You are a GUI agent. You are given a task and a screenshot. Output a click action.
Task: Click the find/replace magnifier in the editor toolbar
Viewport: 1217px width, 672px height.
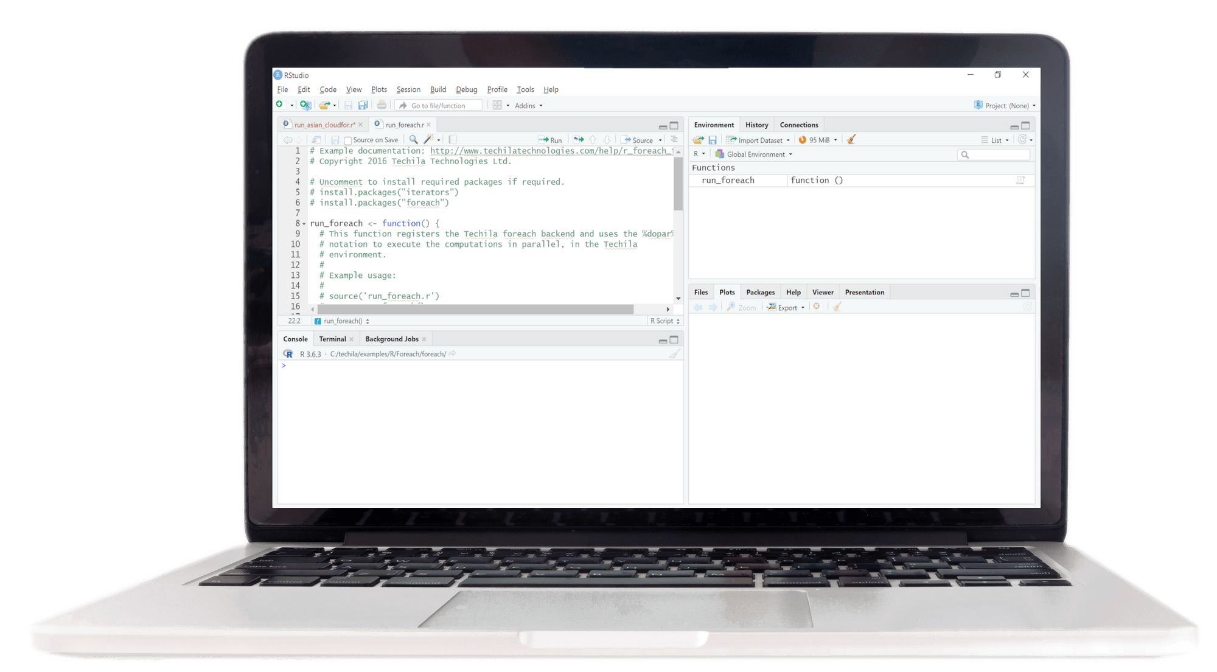[x=414, y=140]
